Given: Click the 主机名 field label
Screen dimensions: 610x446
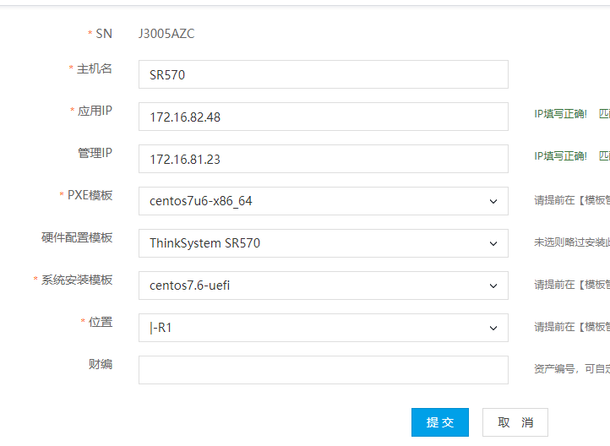Looking at the screenshot, I should coord(94,68).
